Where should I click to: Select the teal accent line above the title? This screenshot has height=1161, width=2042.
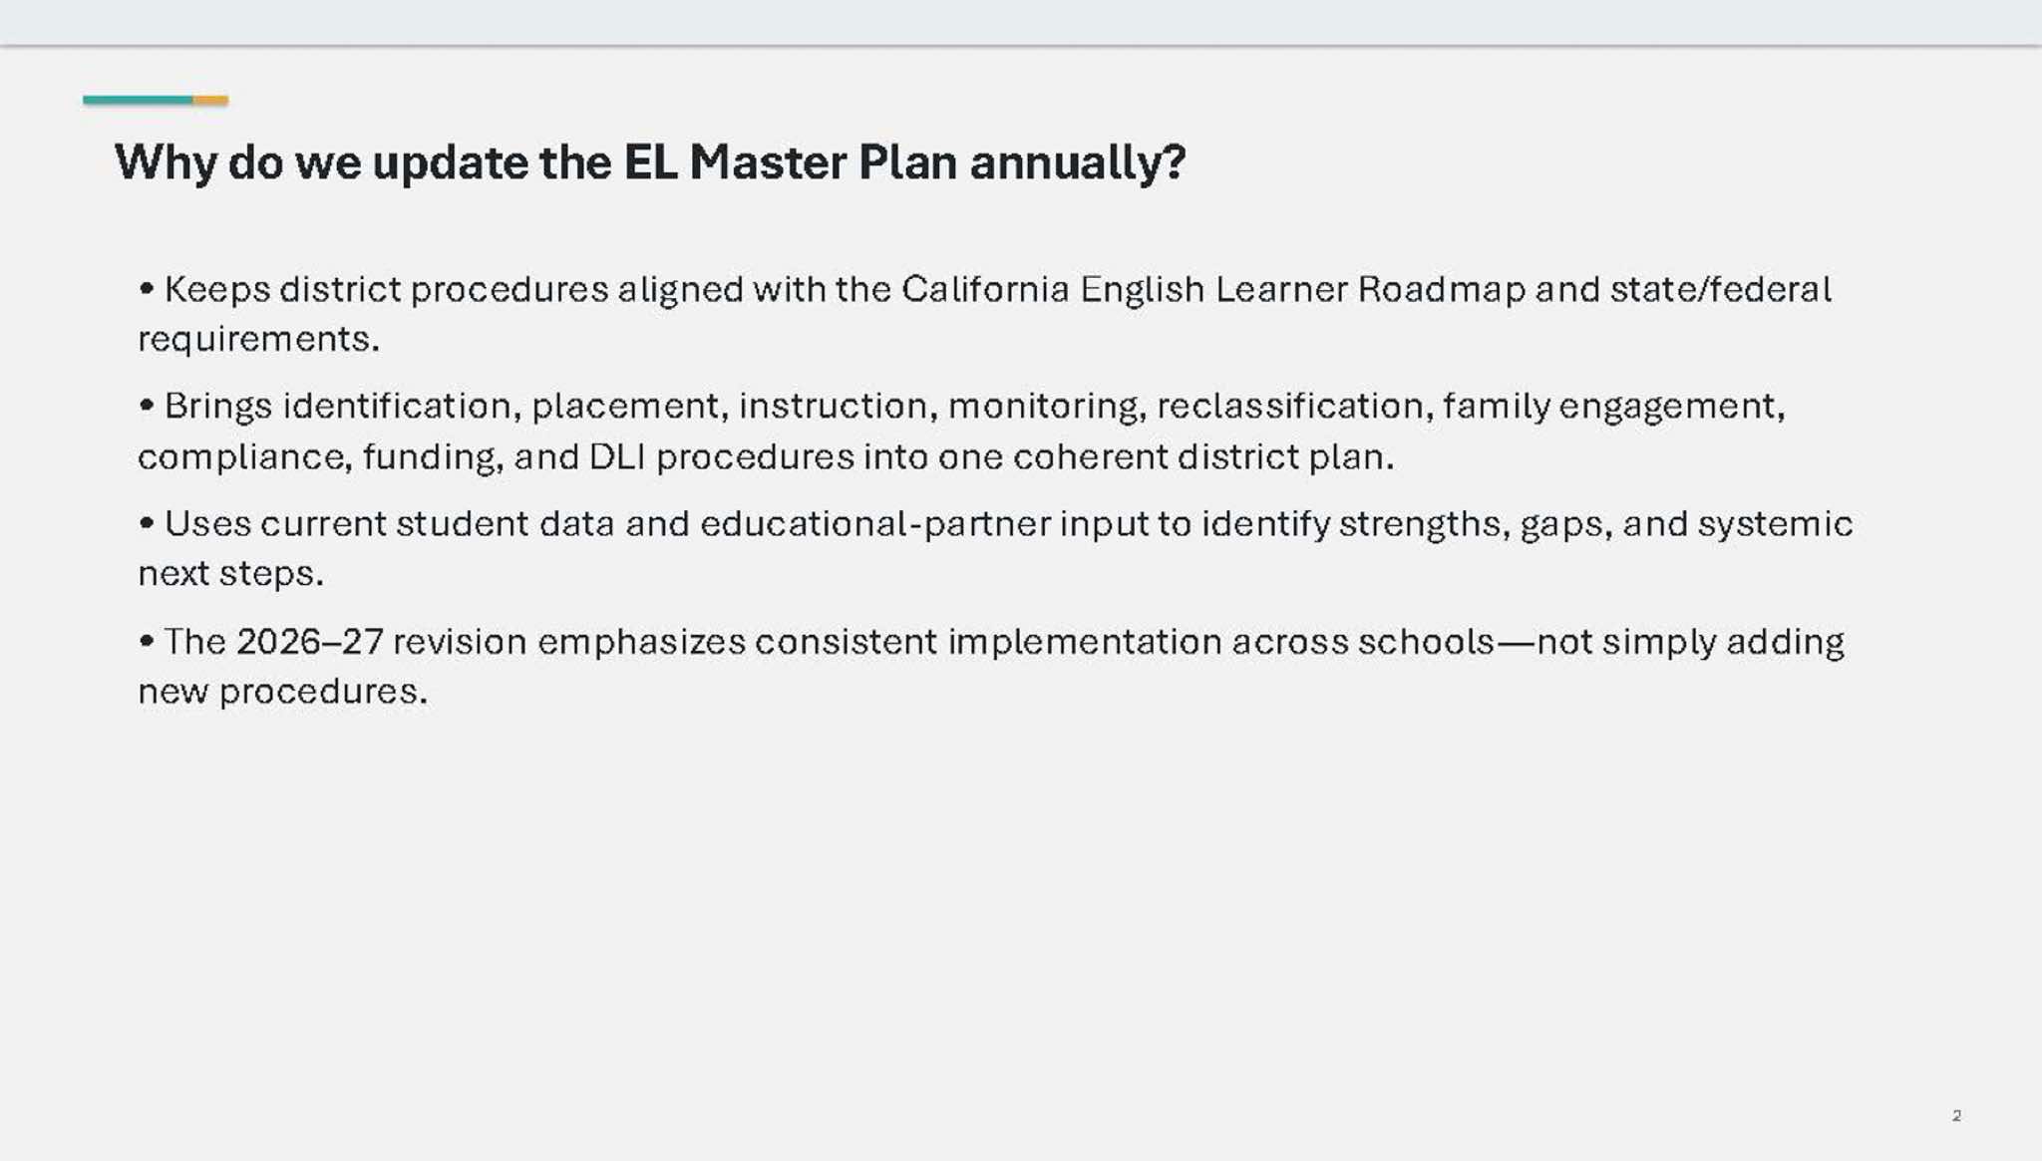(138, 100)
